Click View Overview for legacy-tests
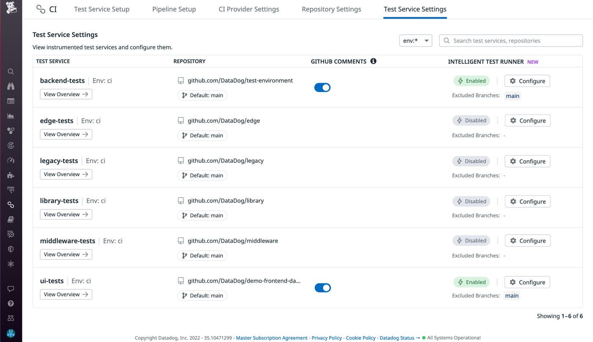 (x=66, y=174)
